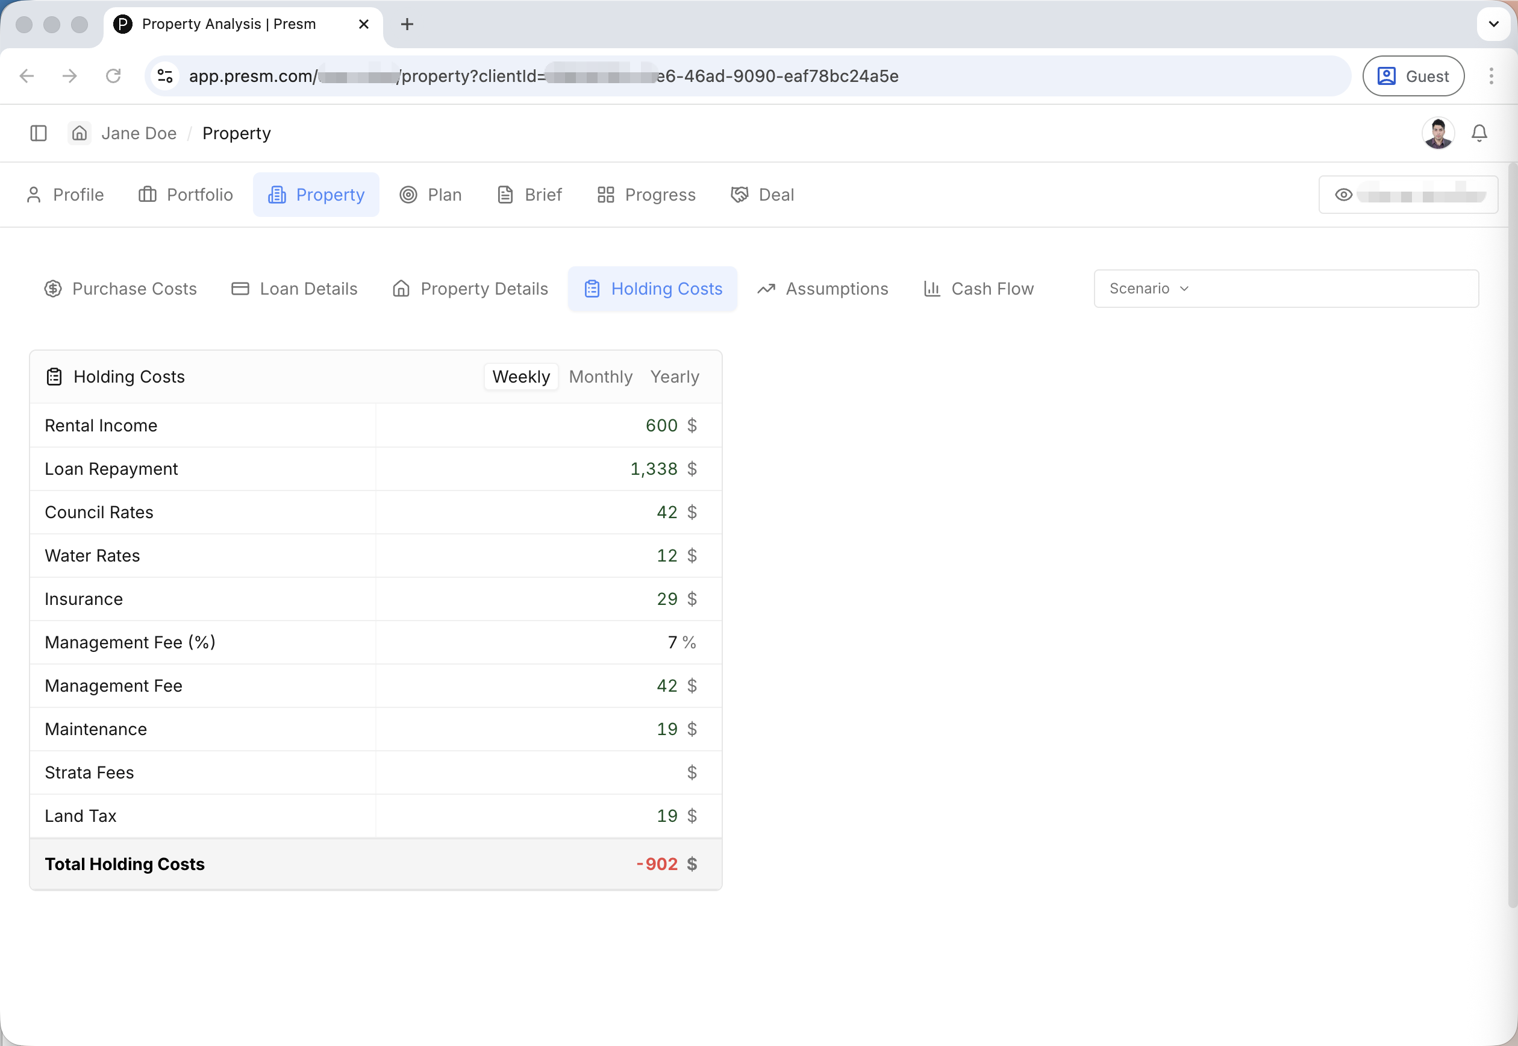Go to the Cash Flow tab
Screen dimensions: 1518x1046
(978, 289)
